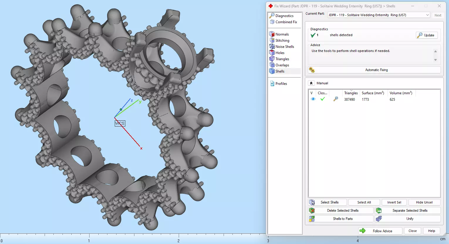Click the Profiles document icon
Viewport: 449px width, 244px height.
pos(272,84)
